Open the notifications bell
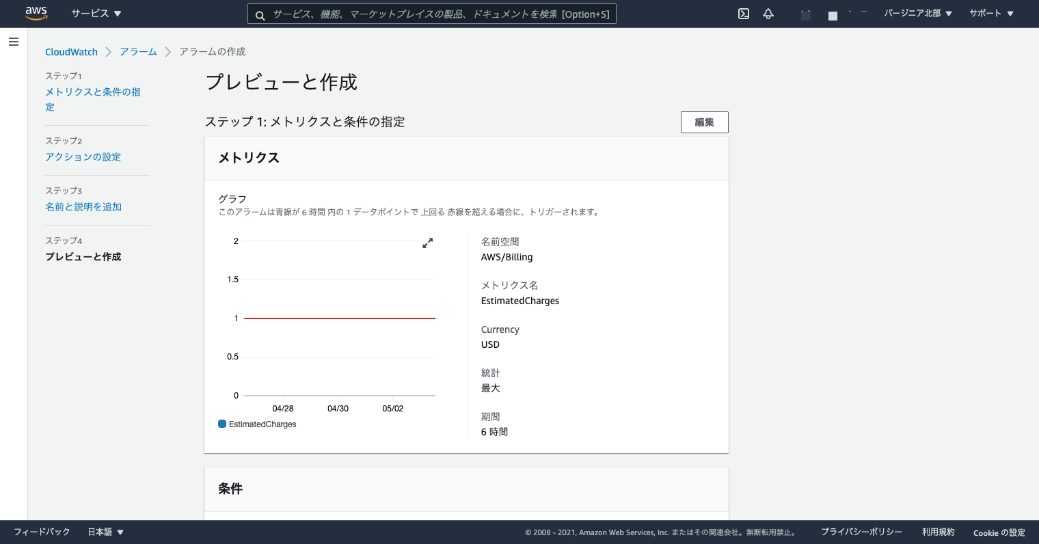The image size is (1039, 544). click(x=768, y=14)
